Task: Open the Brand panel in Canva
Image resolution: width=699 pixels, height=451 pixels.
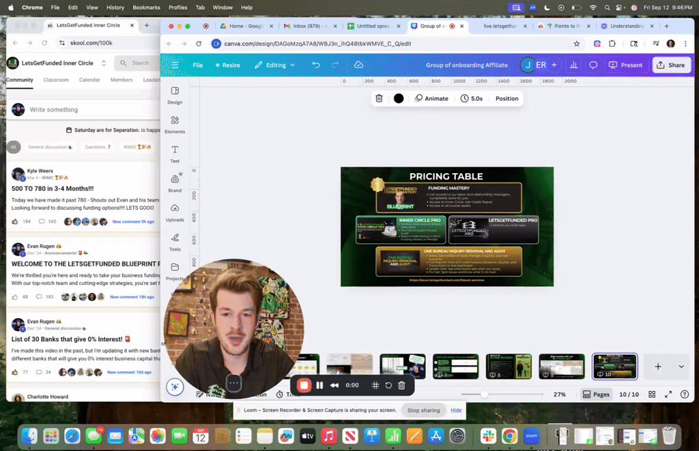Action: click(175, 183)
